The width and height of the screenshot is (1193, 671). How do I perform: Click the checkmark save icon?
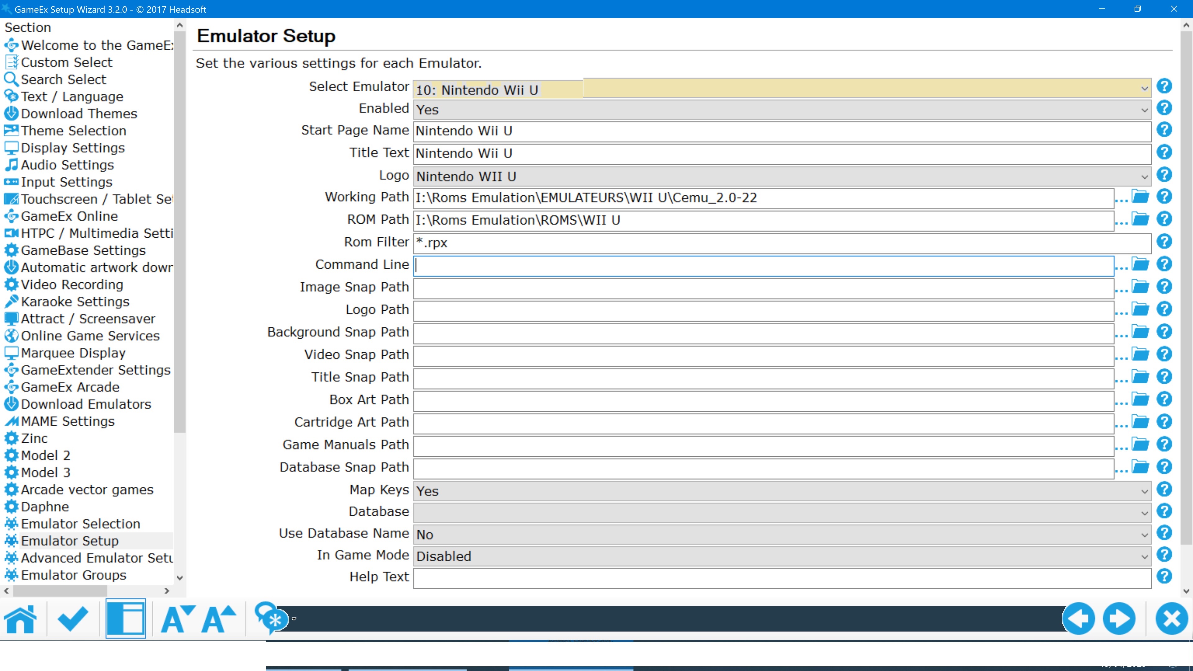[73, 619]
